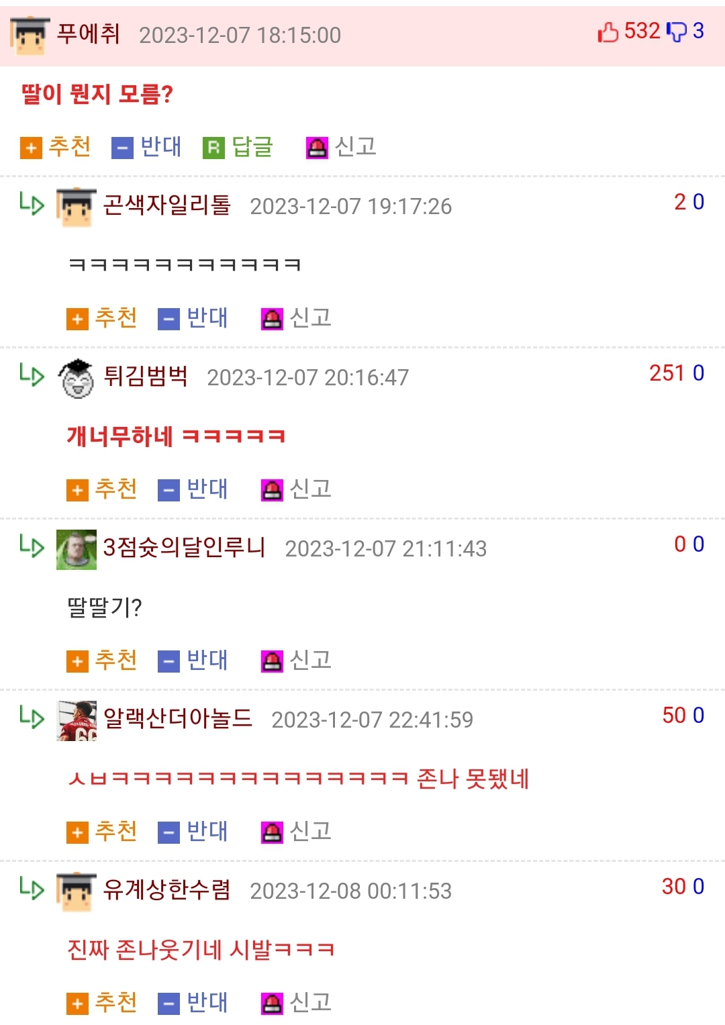
Task: Open 유계상한수렴's username link
Action: [x=166, y=889]
